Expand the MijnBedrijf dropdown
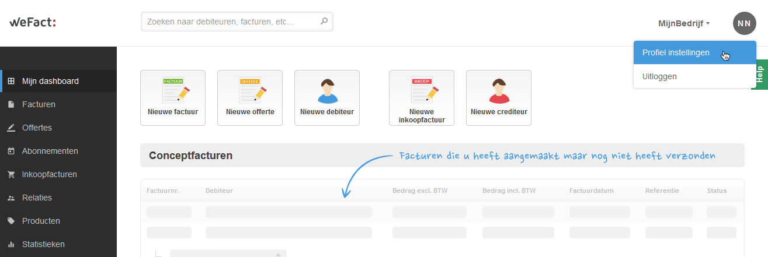Viewport: 768px width, 257px height. click(683, 23)
